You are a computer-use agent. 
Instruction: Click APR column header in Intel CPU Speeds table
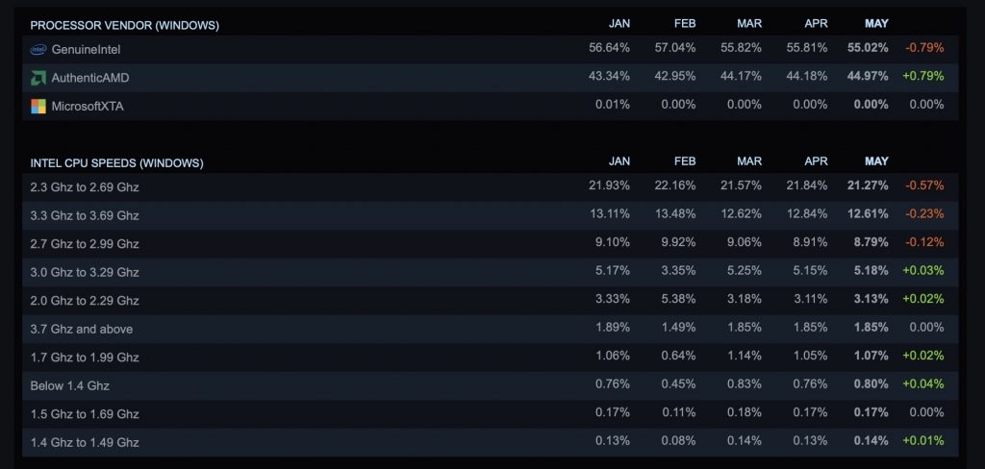point(816,161)
